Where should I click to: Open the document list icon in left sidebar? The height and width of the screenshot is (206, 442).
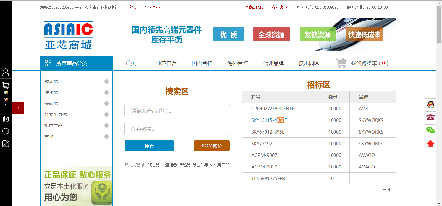click(6, 119)
